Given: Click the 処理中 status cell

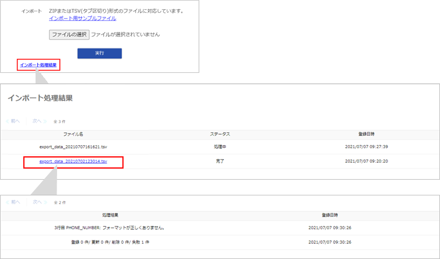Looking at the screenshot, I should click(x=220, y=147).
